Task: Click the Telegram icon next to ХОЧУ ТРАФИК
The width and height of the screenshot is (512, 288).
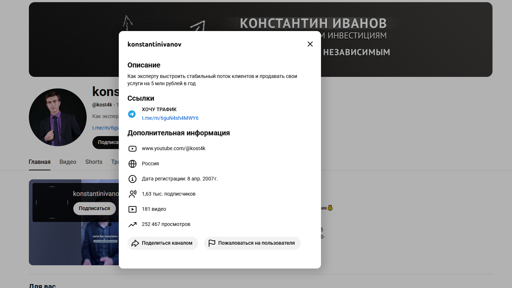Action: pos(132,114)
